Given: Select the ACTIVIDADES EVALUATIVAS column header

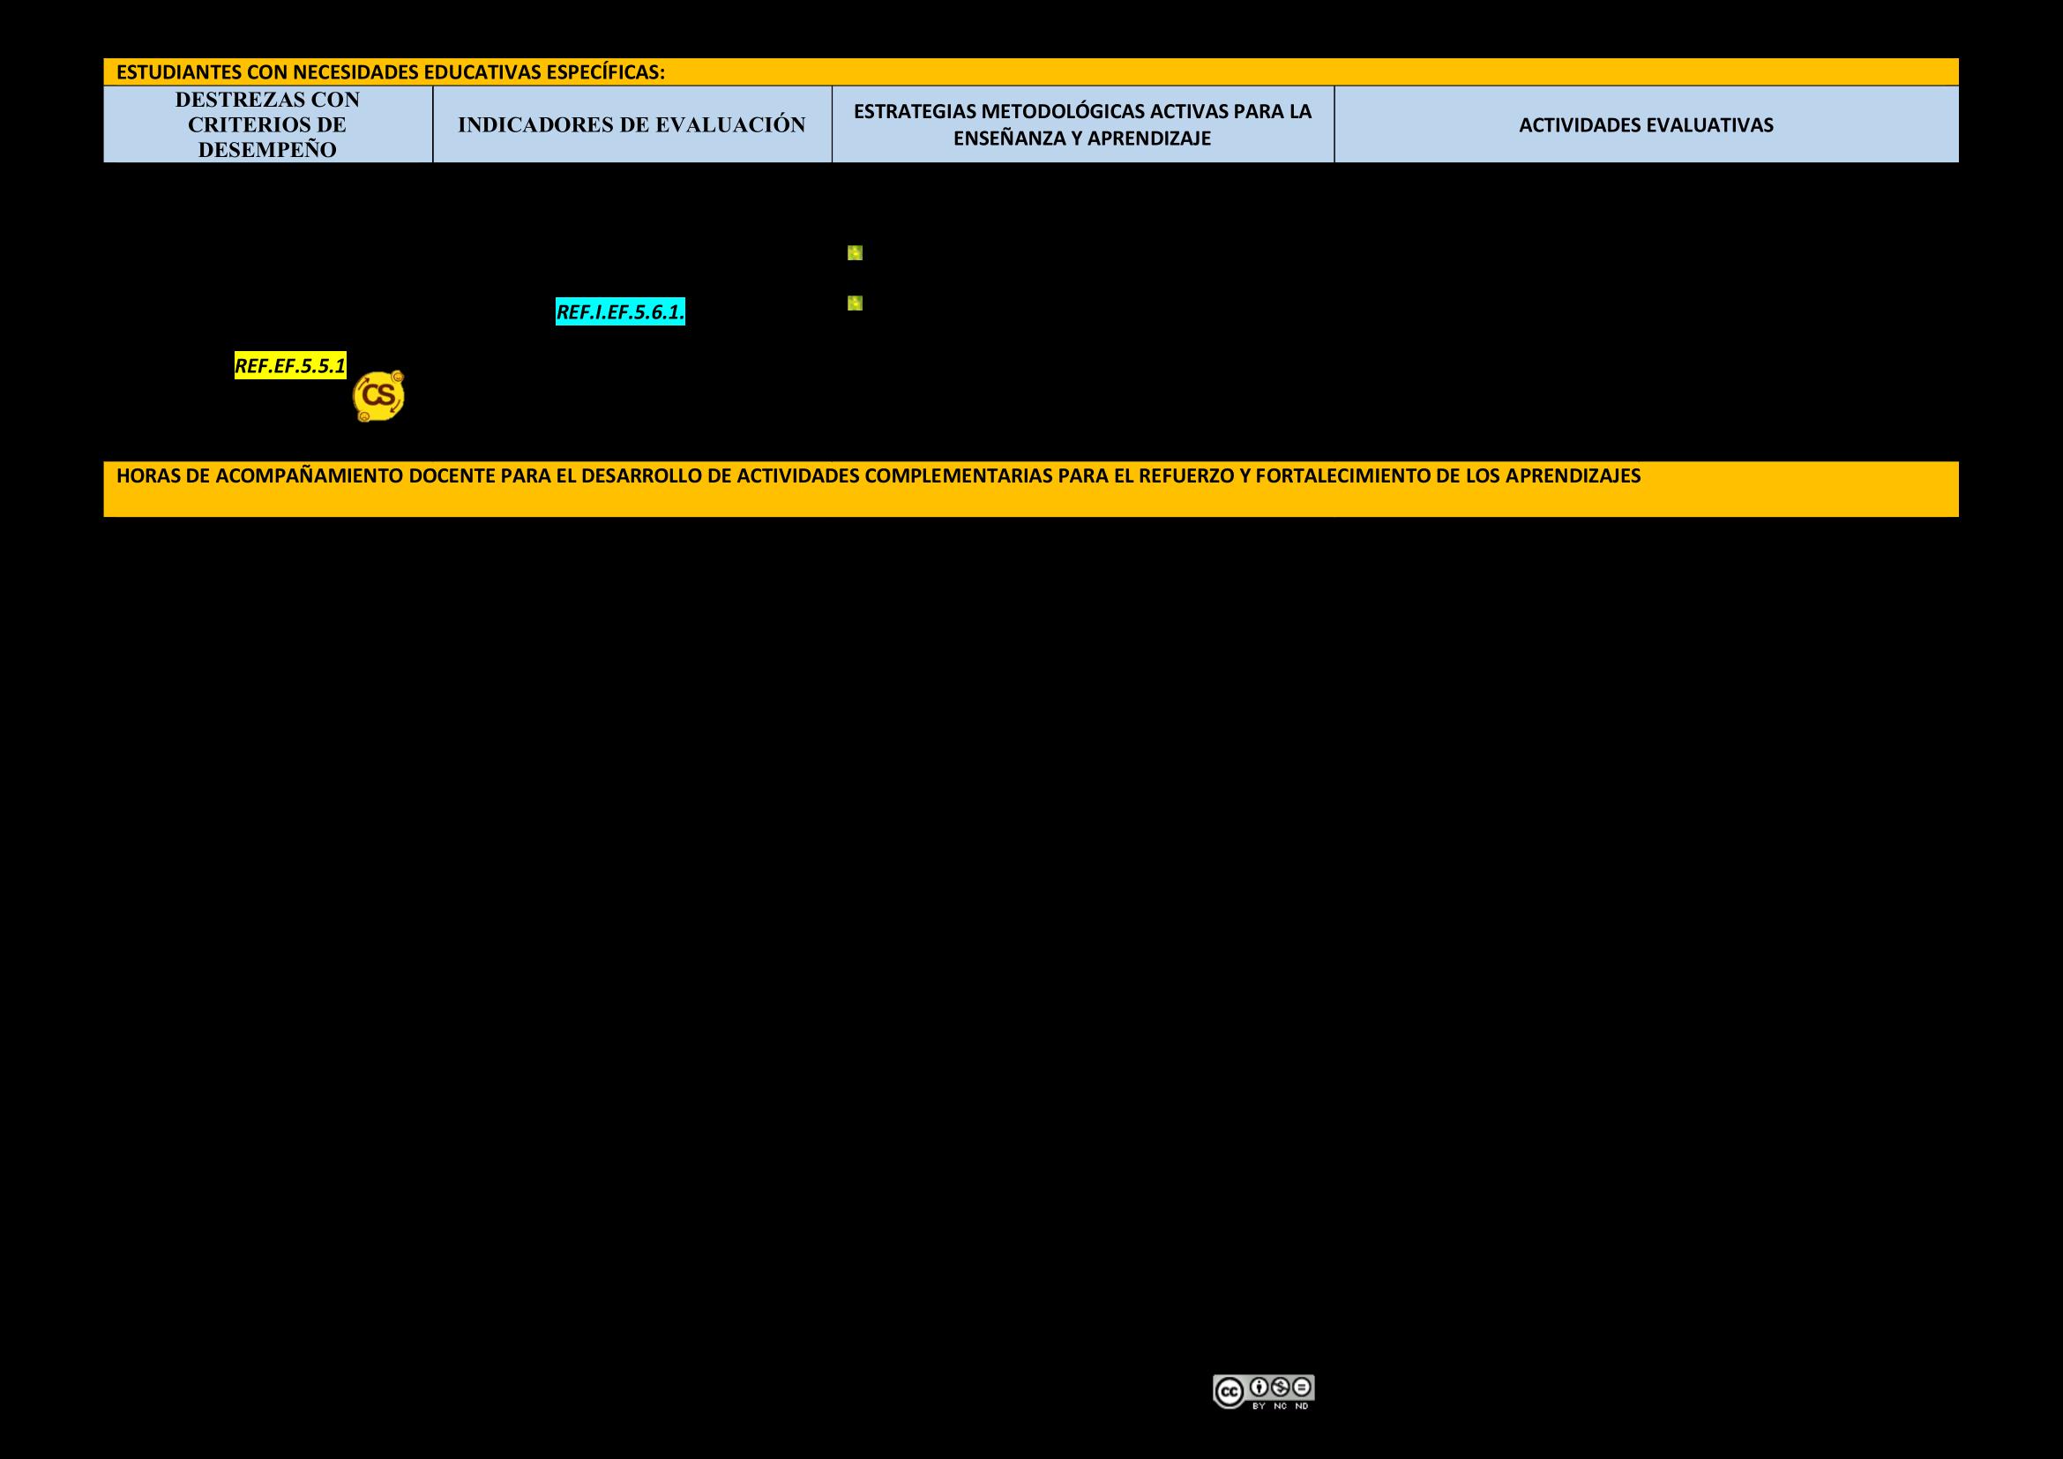Looking at the screenshot, I should 1645,125.
